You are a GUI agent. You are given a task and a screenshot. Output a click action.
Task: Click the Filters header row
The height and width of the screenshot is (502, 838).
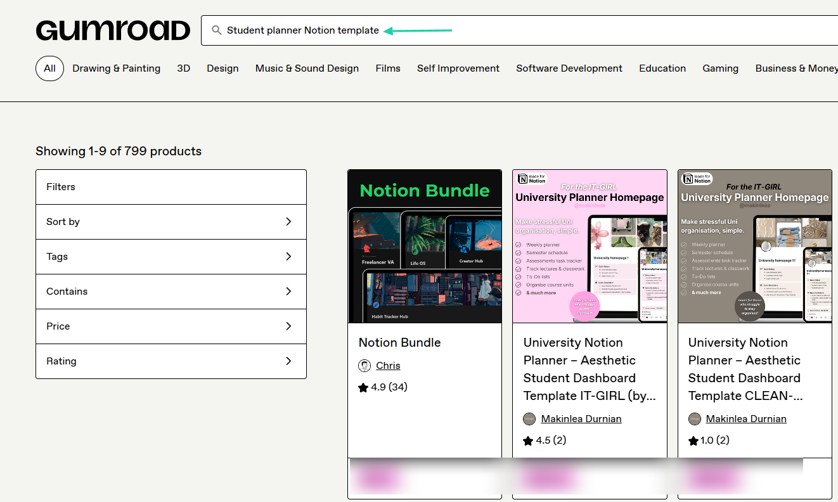(171, 187)
